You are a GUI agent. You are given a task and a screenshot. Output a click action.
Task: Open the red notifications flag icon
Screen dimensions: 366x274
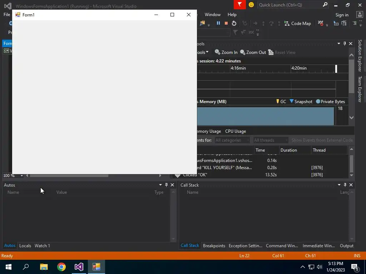click(x=239, y=5)
